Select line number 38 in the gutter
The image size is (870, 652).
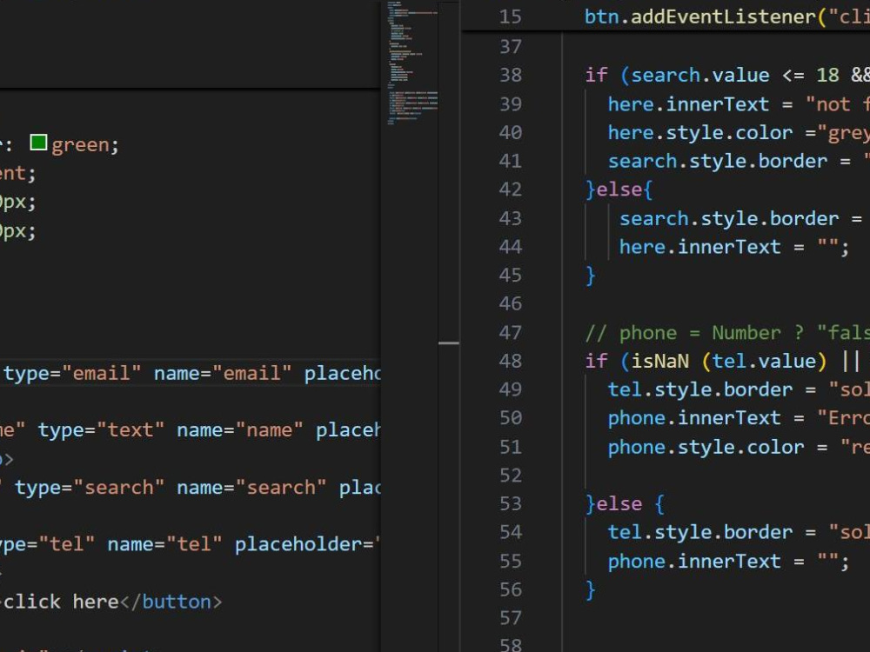click(x=511, y=75)
